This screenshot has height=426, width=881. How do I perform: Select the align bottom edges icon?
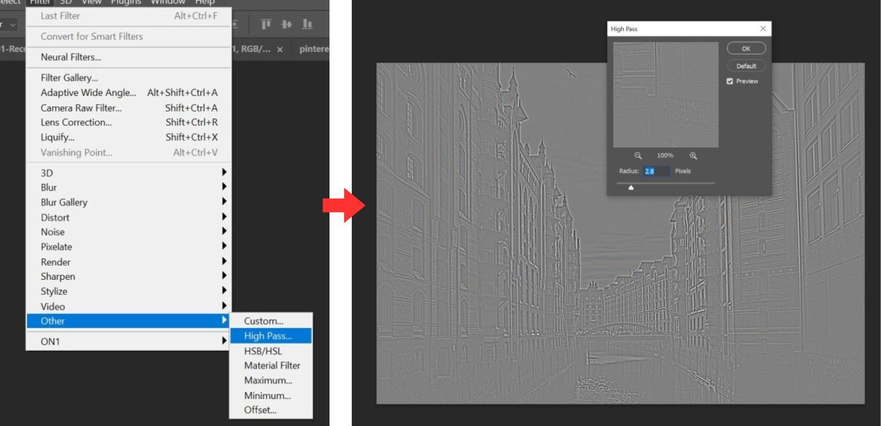click(307, 25)
